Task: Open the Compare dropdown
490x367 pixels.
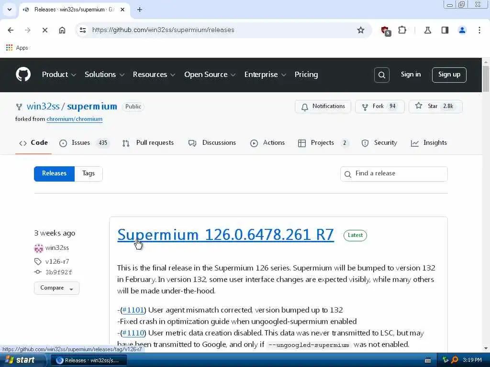Action: [56, 288]
